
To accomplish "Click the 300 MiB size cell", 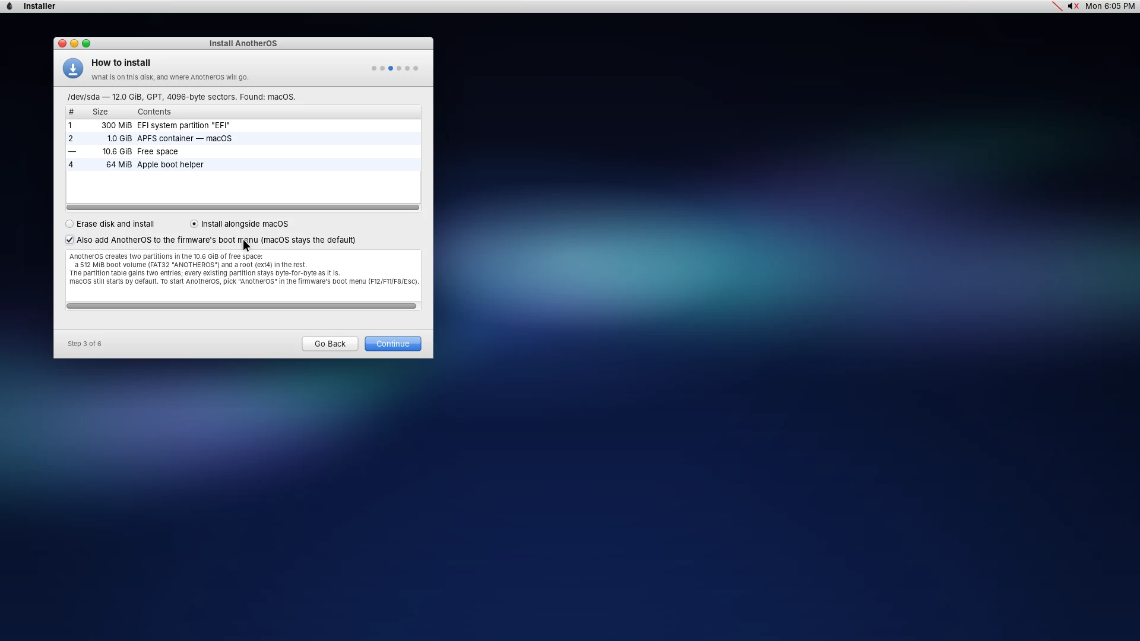I will [116, 125].
